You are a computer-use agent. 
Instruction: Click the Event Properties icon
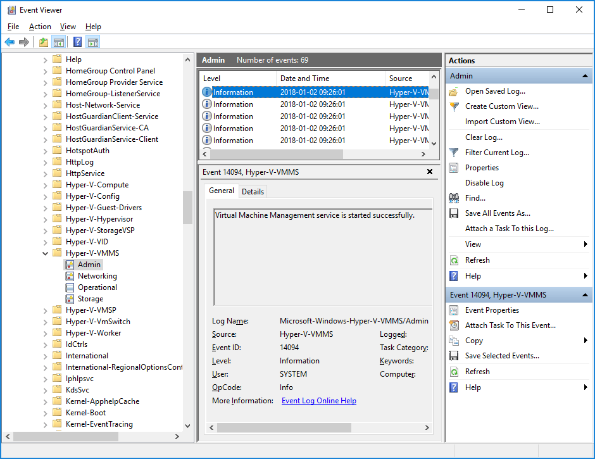(453, 310)
